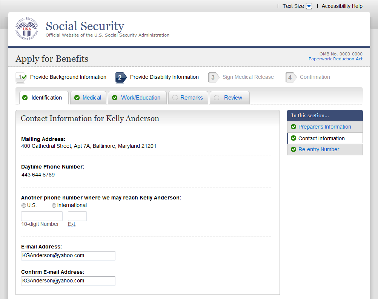Click the step 1 checkmark badge icon
The width and height of the screenshot is (378, 299).
[21, 77]
